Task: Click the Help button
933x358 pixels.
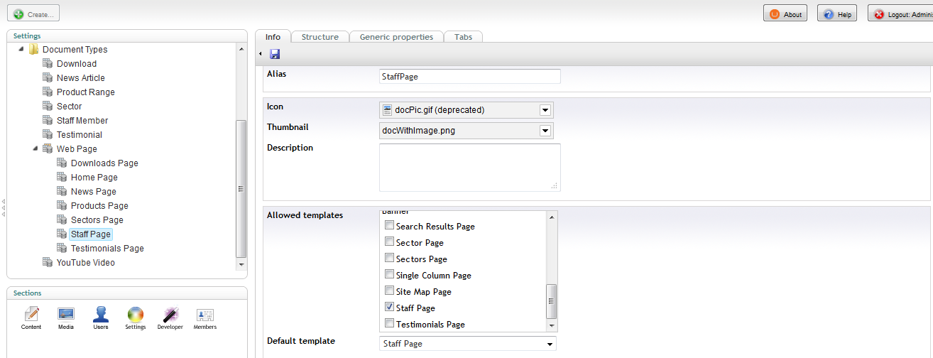Action: (837, 14)
